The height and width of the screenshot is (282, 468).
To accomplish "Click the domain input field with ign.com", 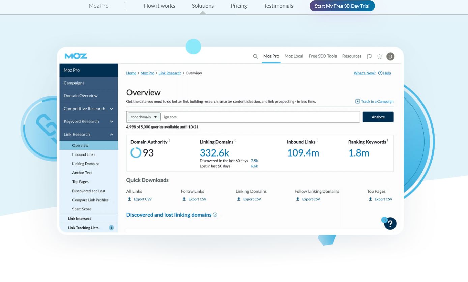I will (260, 117).
